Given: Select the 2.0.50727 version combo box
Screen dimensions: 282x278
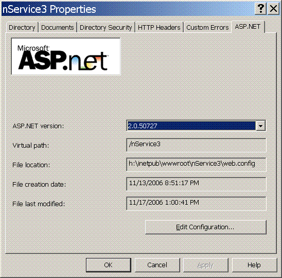Looking at the screenshot, I should coord(196,126).
